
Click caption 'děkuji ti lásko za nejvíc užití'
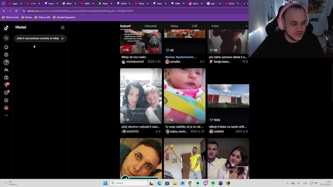pos(228,127)
